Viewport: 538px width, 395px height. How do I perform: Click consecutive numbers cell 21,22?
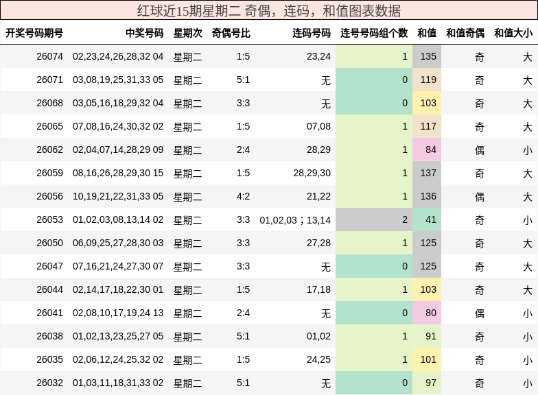[318, 196]
